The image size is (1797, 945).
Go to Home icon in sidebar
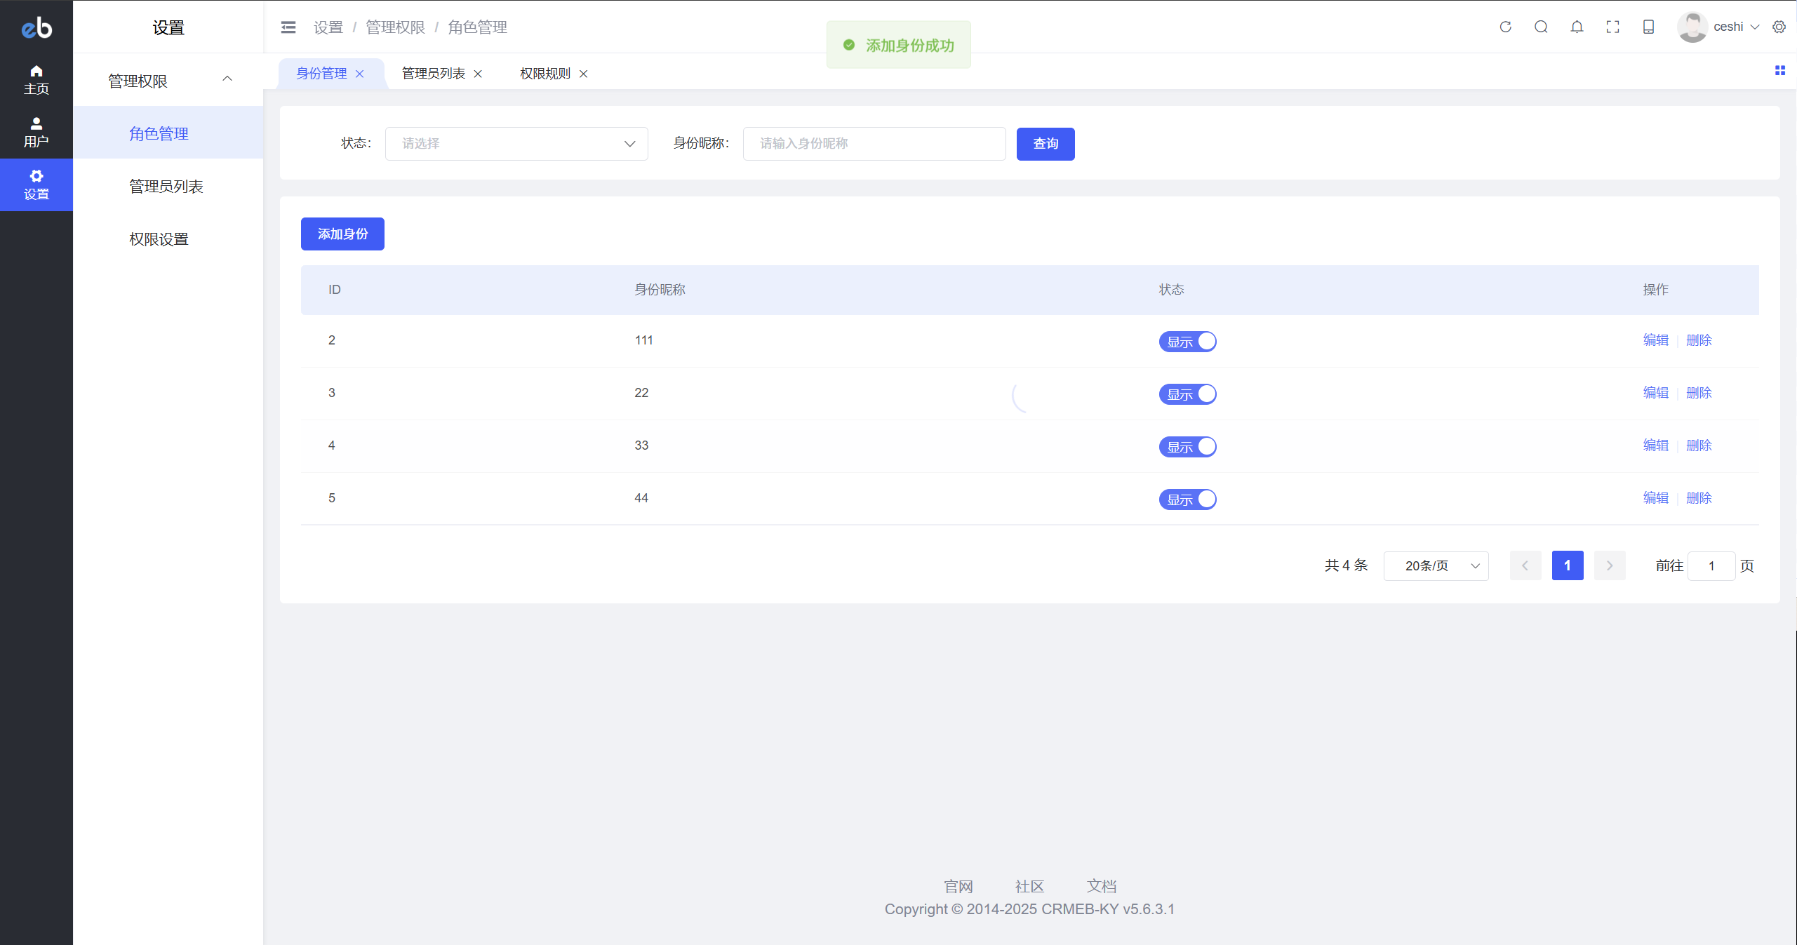[36, 79]
